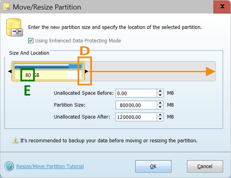231x178 pixels.
Task: Increase Unallocated Space After with up arrow
Action: click(x=160, y=115)
